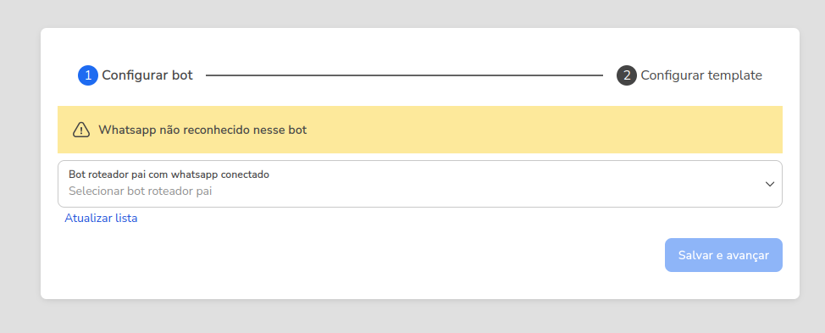Go to the Configurar bot step
The width and height of the screenshot is (825, 333).
pos(147,75)
